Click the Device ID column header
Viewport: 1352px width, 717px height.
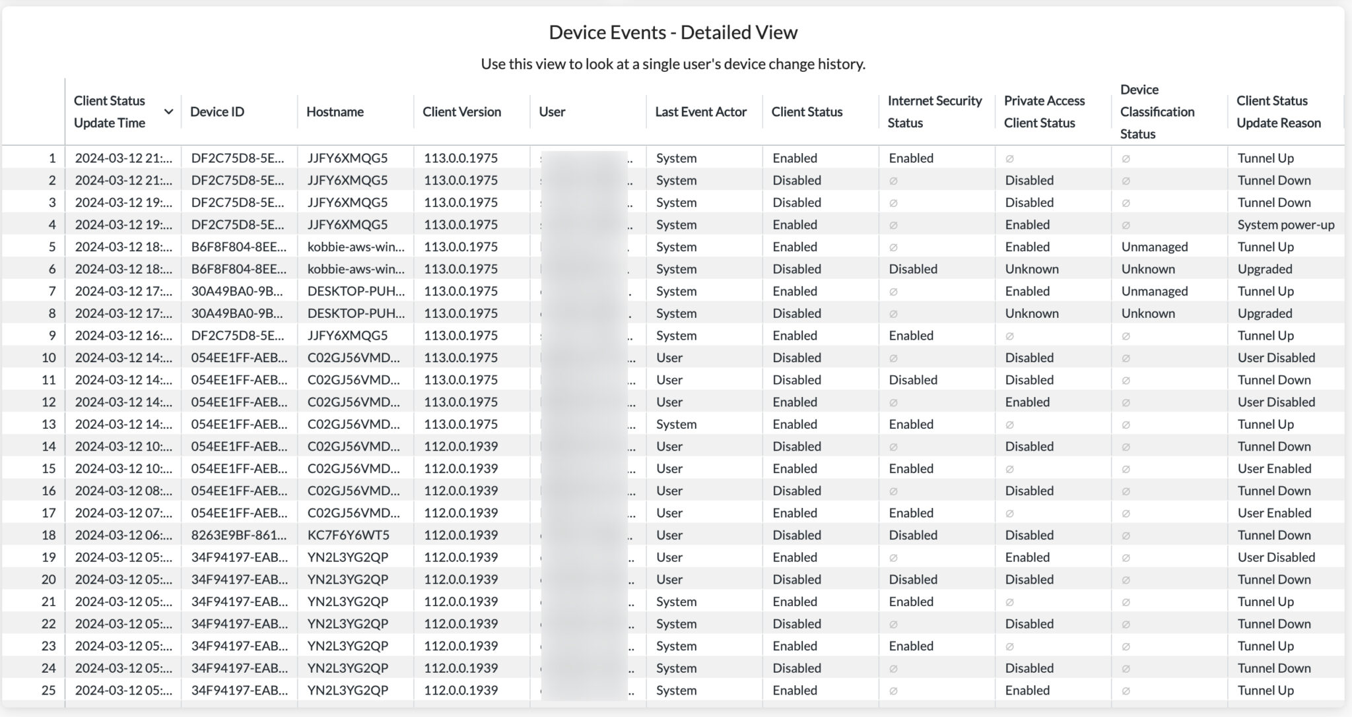[217, 111]
